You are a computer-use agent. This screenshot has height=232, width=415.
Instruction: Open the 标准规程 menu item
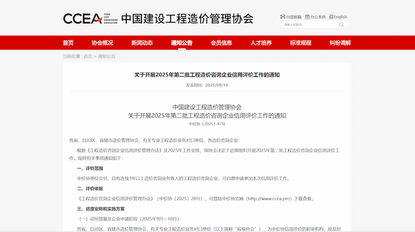301,43
